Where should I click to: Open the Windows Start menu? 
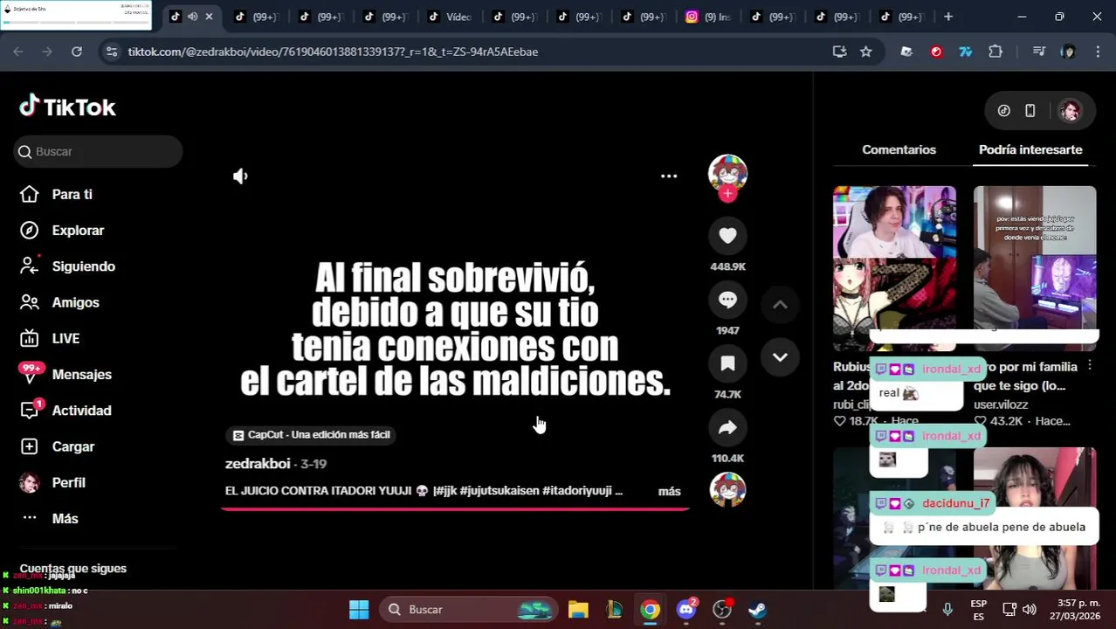[359, 609]
